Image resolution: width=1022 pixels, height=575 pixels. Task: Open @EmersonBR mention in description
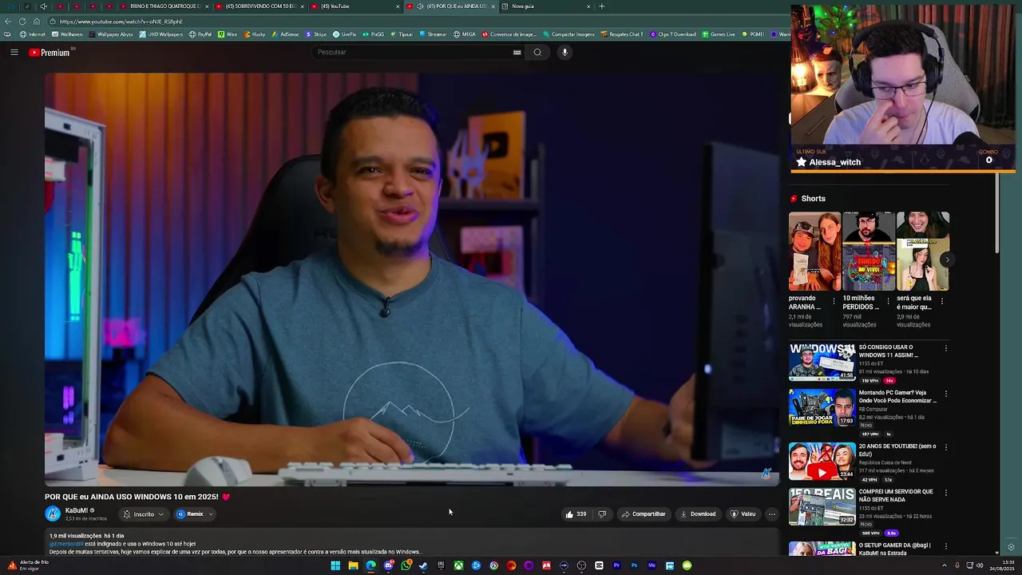[x=66, y=544]
